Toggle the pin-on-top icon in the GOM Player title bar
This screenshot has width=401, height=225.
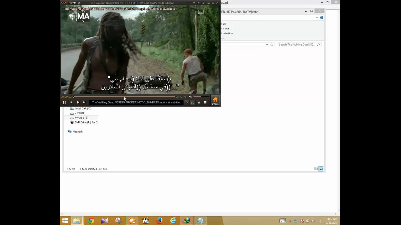point(198,3)
